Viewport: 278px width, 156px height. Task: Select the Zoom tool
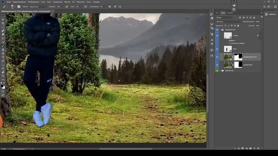(x=3, y=76)
